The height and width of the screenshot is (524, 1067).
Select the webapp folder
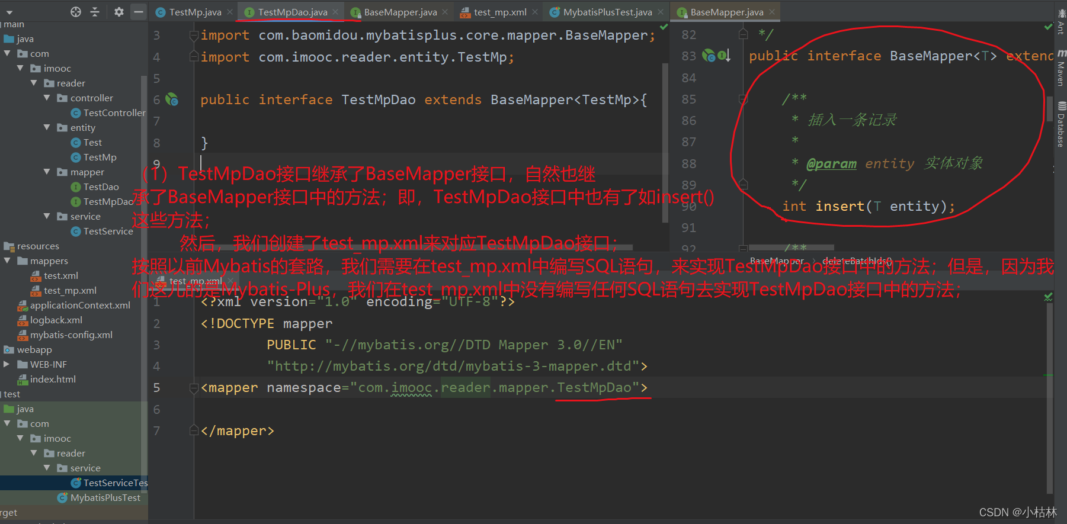(x=28, y=350)
